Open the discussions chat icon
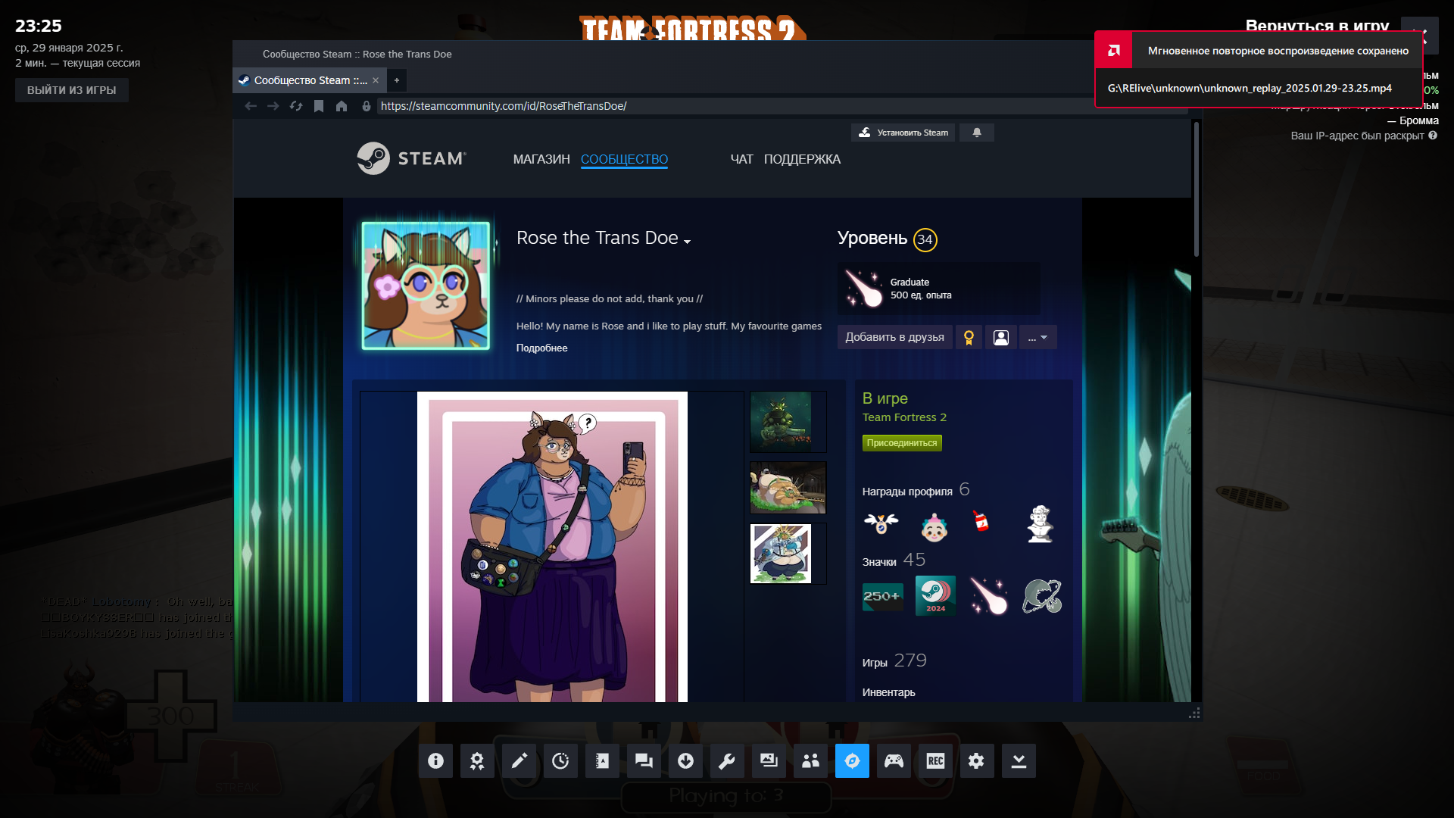Screen dimensions: 1454x818 coord(644,760)
